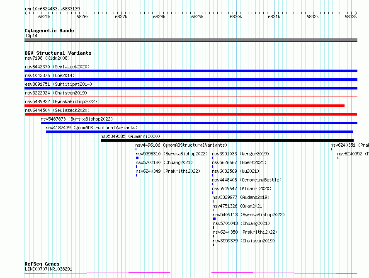Open the nsv6082569 (Wu2021) label
This screenshot has height=278, width=369.
[x=235, y=171]
